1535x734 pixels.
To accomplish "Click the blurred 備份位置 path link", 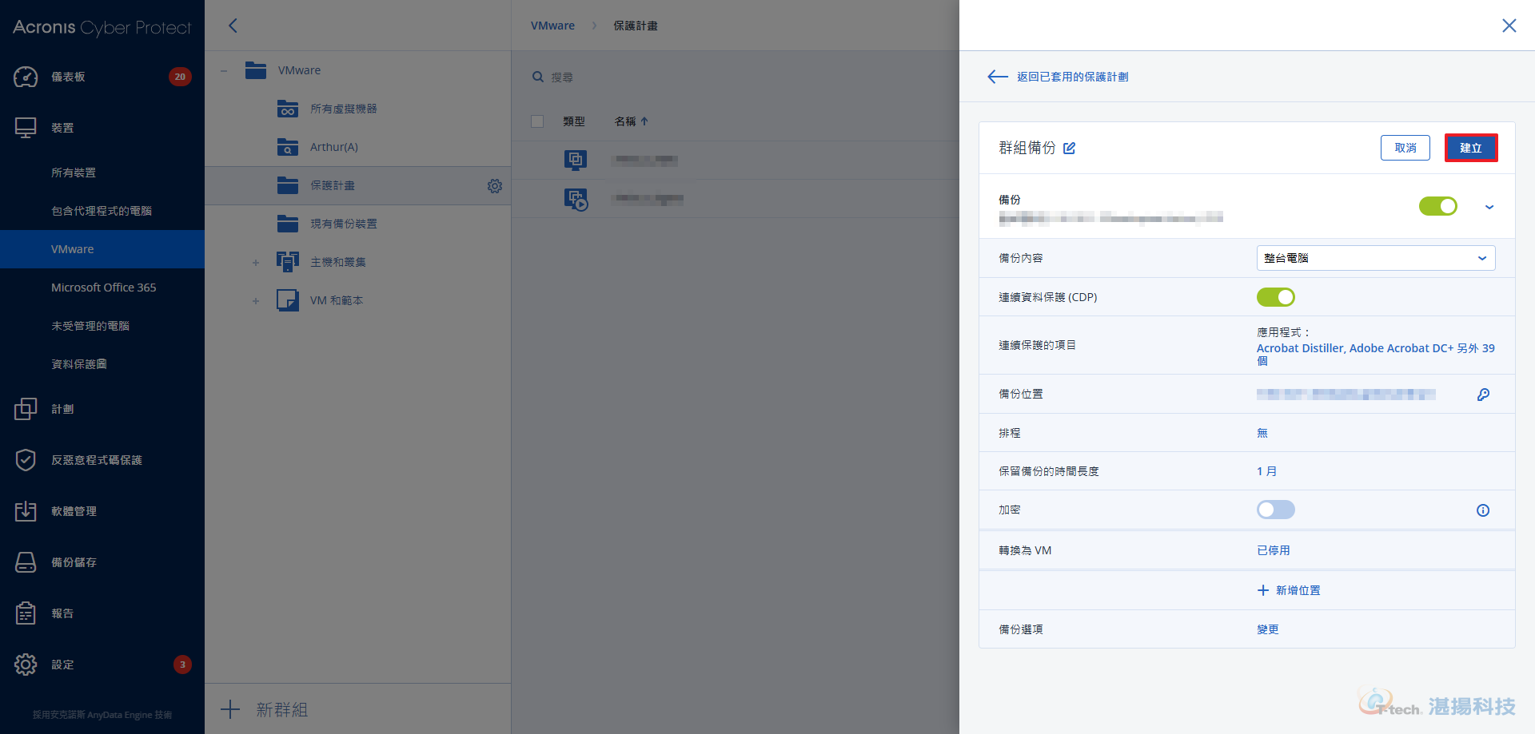I will pyautogui.click(x=1346, y=394).
